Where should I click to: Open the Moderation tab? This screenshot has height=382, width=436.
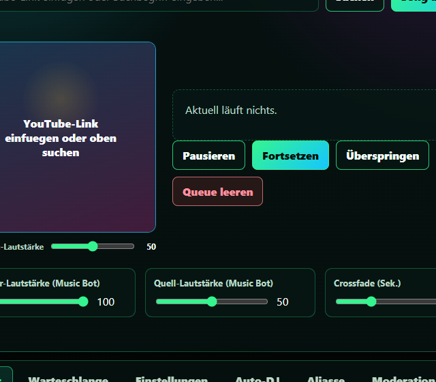pos(404,379)
